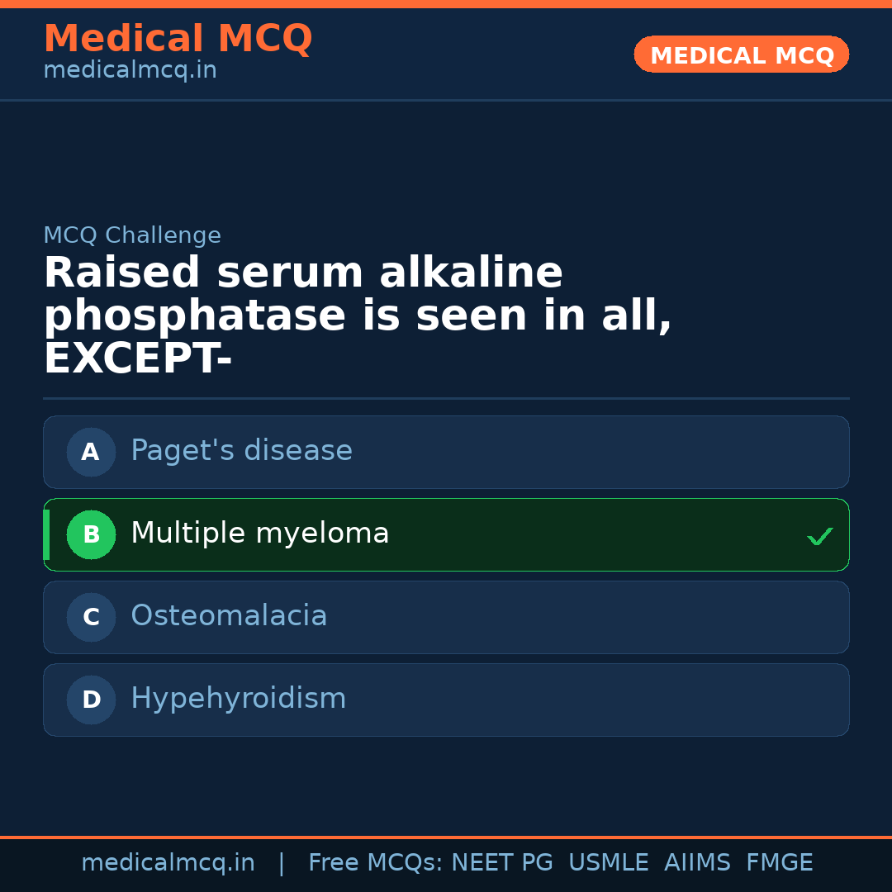The image size is (892, 892).
Task: Click the Medical MCQ orange title
Action: point(178,39)
